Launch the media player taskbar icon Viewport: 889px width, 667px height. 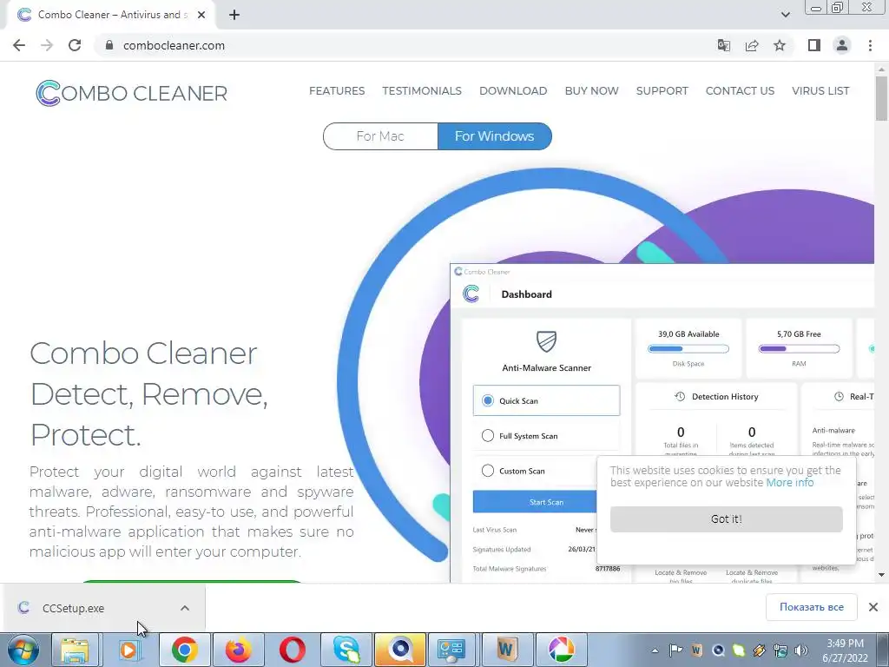(128, 650)
